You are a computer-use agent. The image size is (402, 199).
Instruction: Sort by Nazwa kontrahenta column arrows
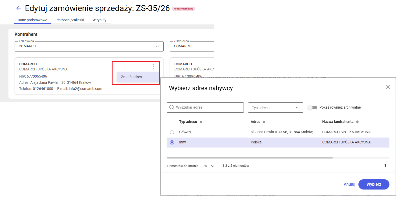(x=357, y=122)
